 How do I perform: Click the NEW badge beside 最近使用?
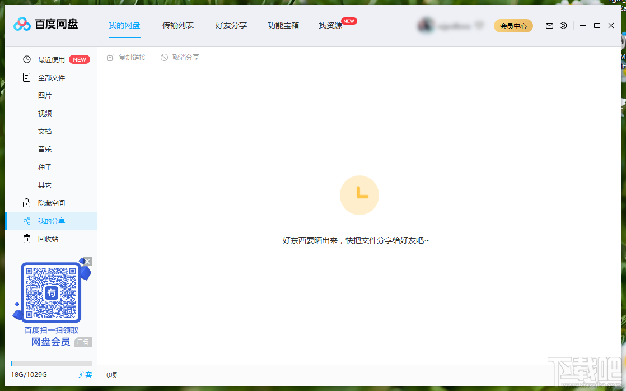point(80,59)
